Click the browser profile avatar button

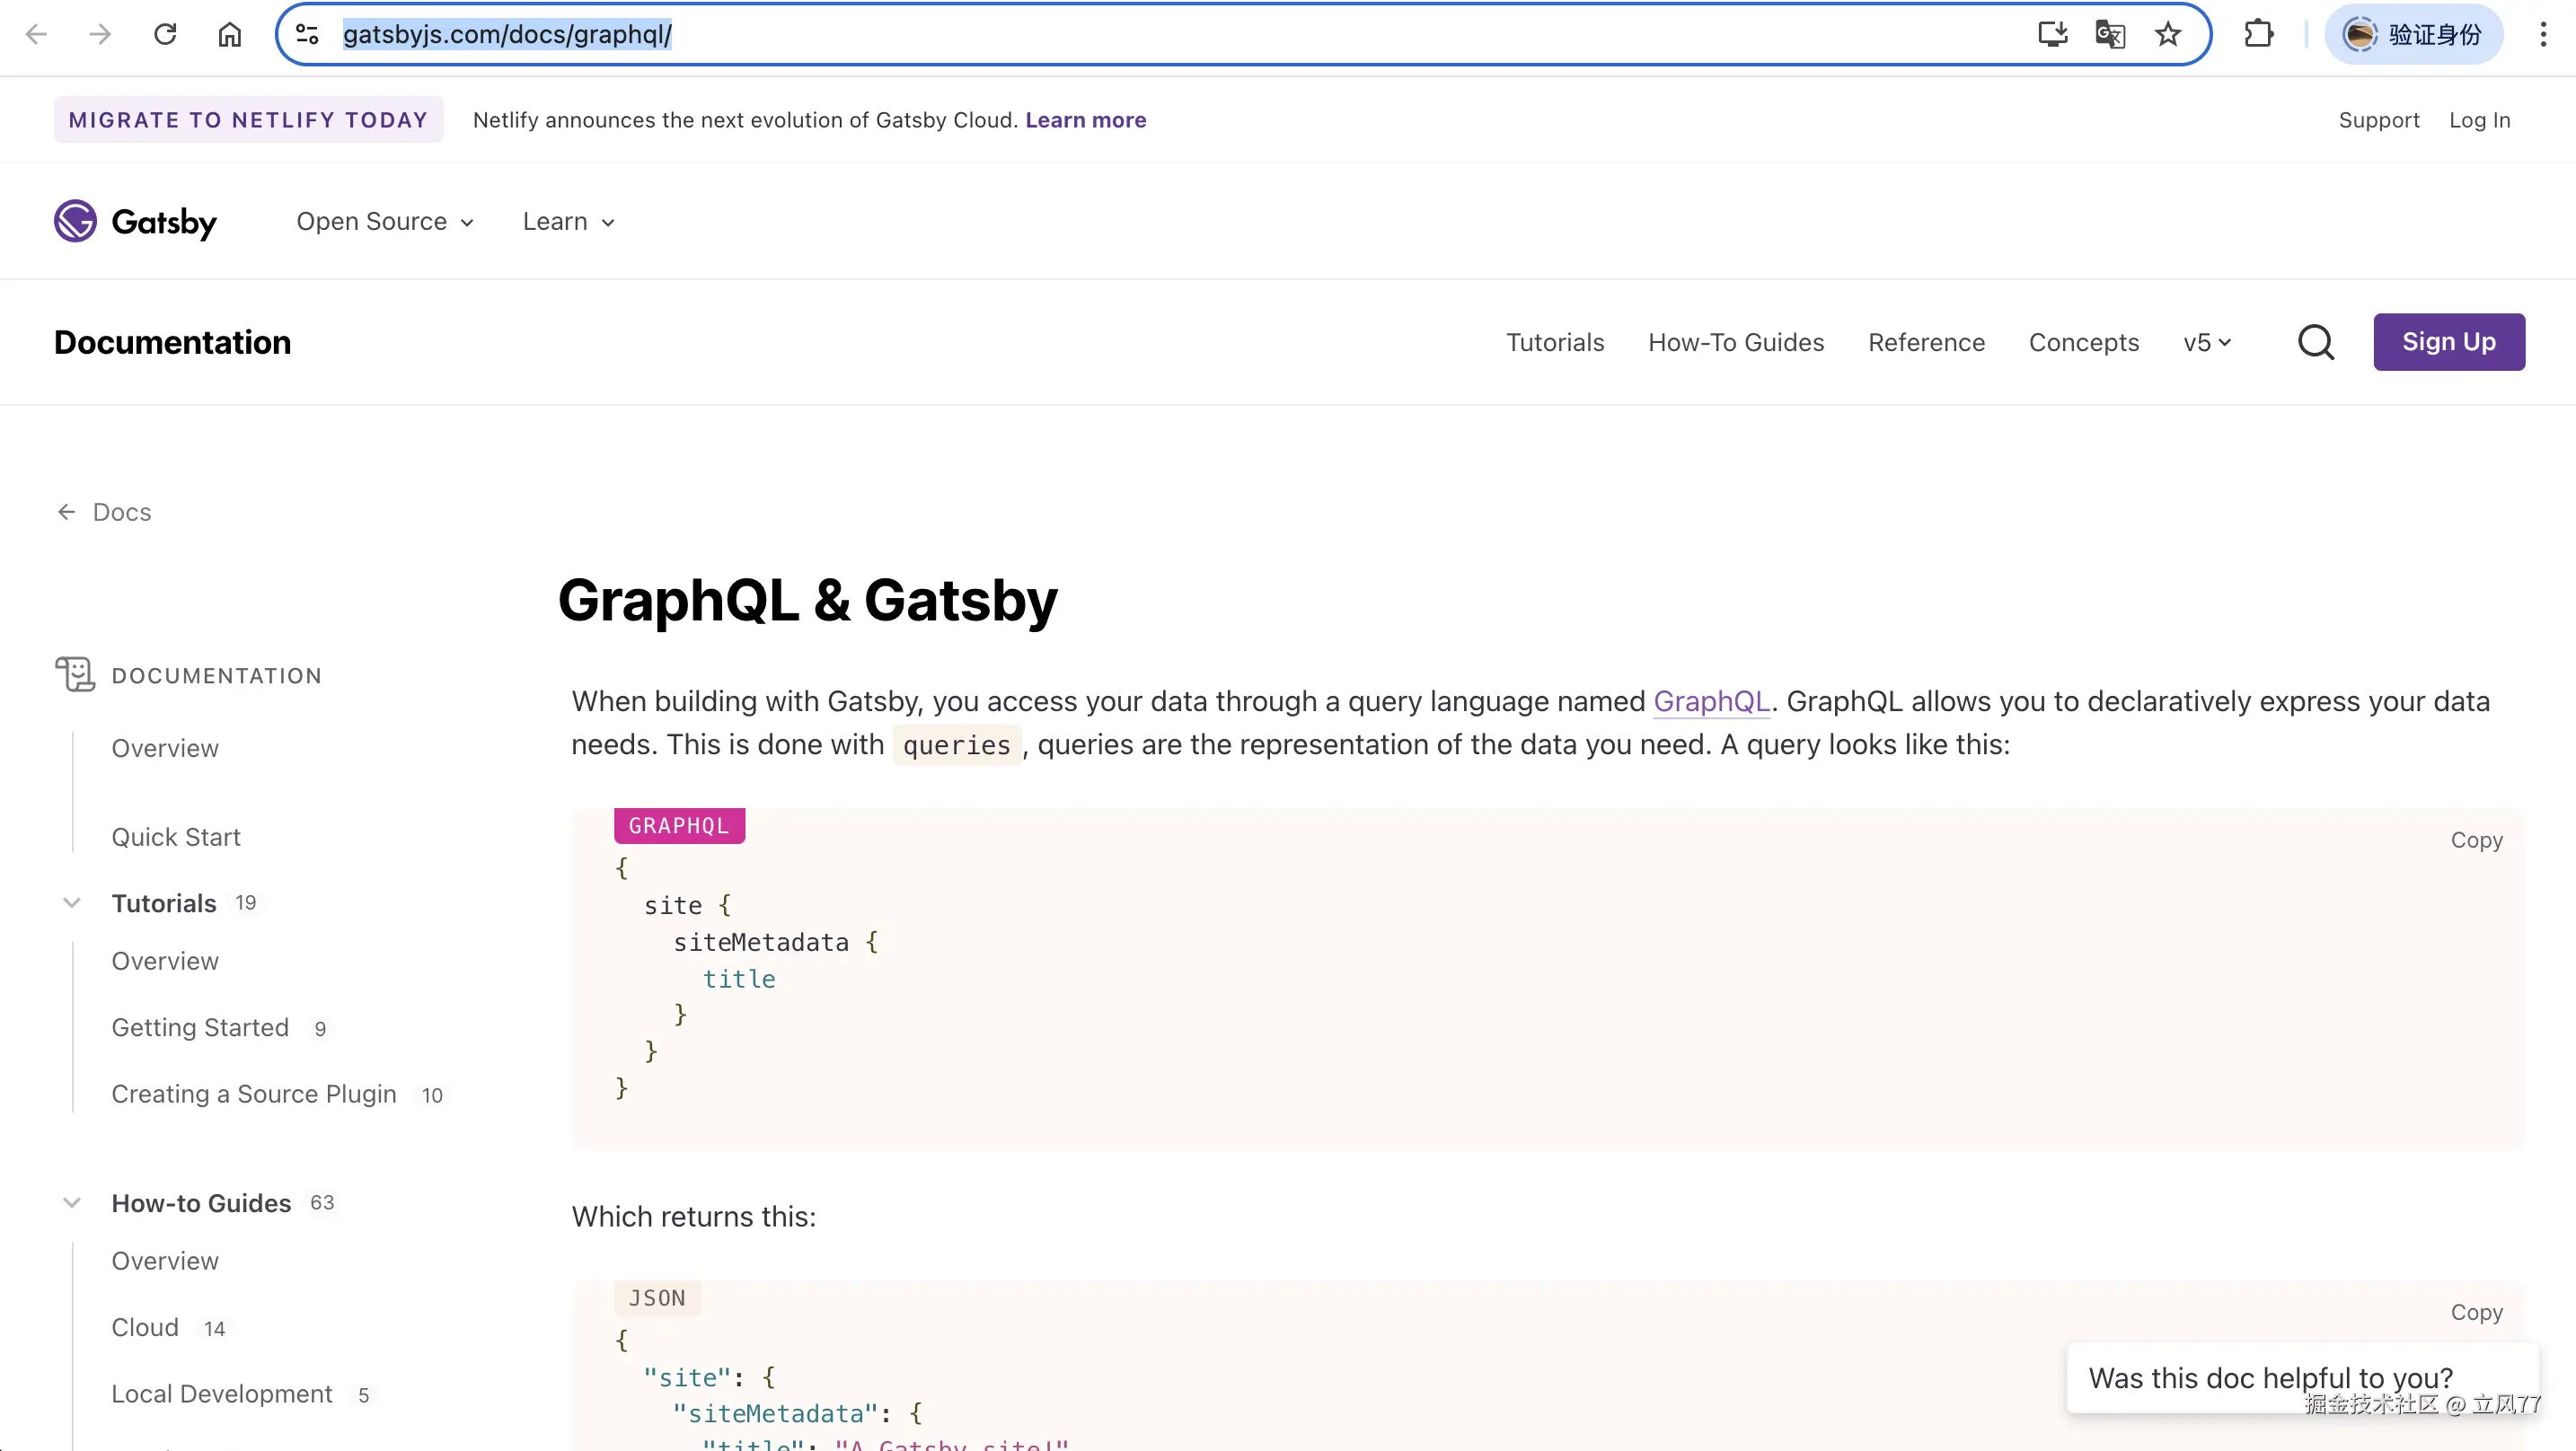point(2414,35)
